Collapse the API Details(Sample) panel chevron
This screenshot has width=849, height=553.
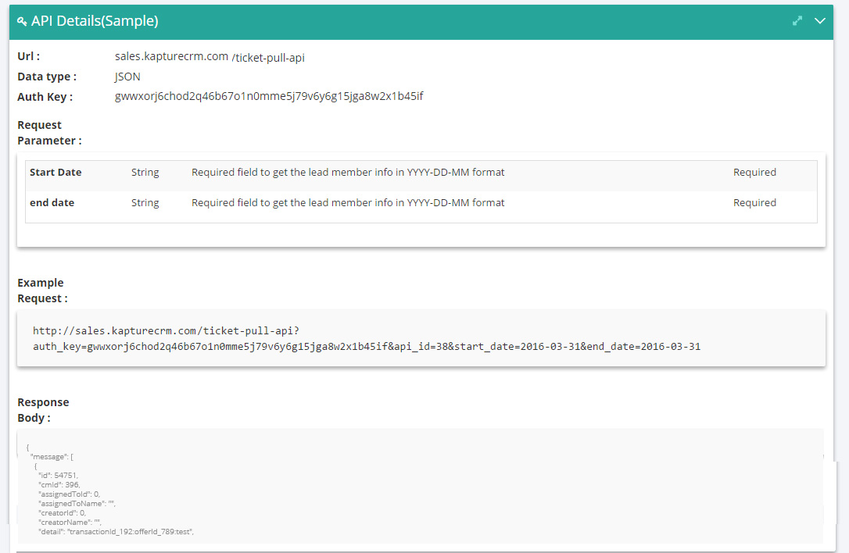coord(820,21)
